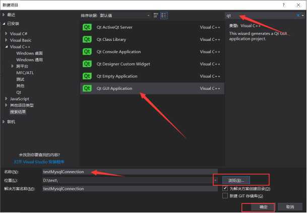Expand the other project types node
Image resolution: width=307 pixels, height=213 pixels.
coord(6,105)
